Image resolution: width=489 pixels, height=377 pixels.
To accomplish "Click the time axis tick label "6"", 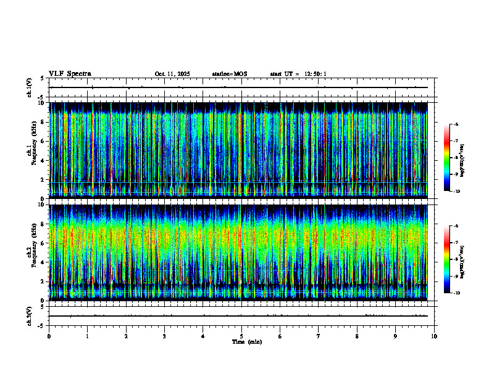I will pyautogui.click(x=280, y=336).
